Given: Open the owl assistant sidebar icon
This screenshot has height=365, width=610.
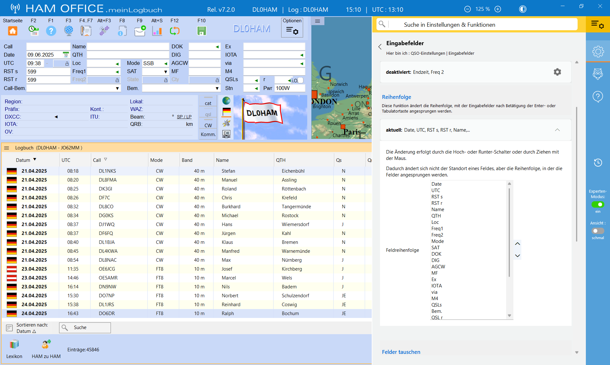Looking at the screenshot, I should (x=598, y=74).
